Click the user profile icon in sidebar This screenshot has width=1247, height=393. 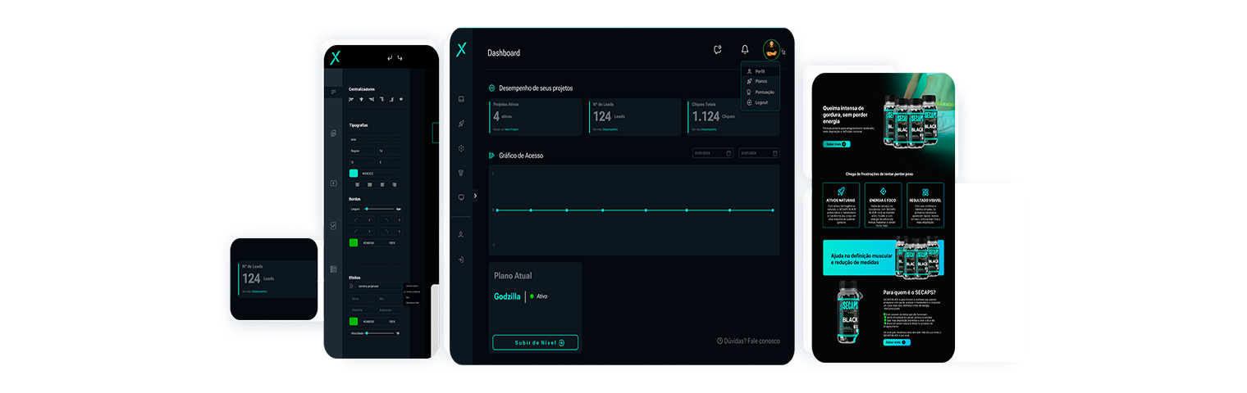coord(462,235)
